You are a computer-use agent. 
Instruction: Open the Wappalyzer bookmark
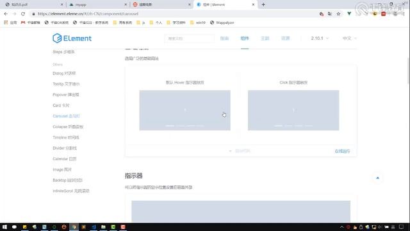[222, 22]
